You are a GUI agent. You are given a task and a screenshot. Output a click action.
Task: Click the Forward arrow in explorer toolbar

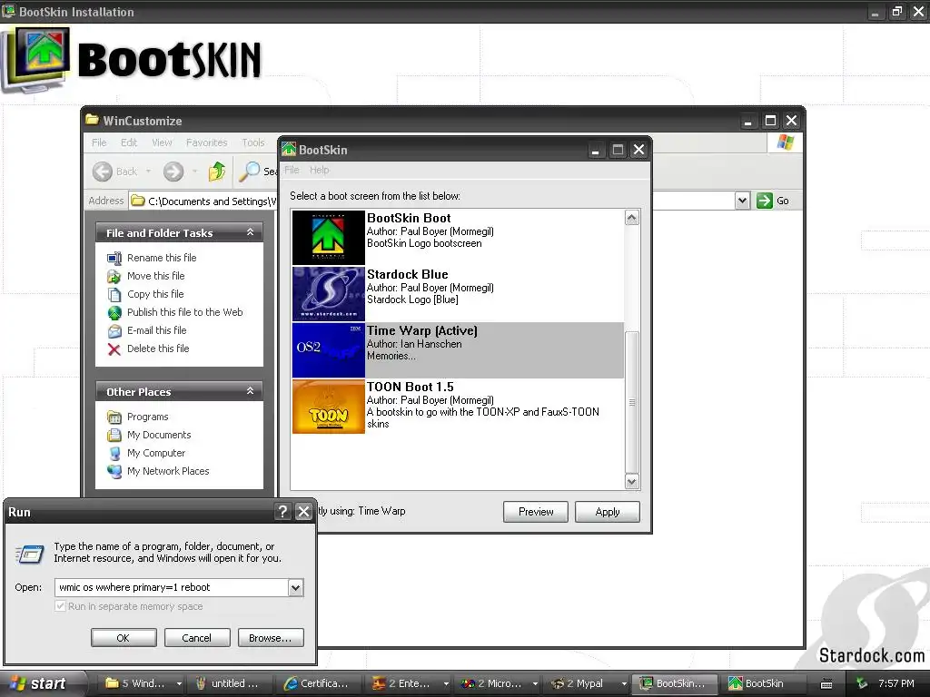pos(173,172)
